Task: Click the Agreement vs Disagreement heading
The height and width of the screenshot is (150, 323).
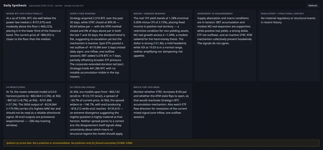Action: point(215,14)
